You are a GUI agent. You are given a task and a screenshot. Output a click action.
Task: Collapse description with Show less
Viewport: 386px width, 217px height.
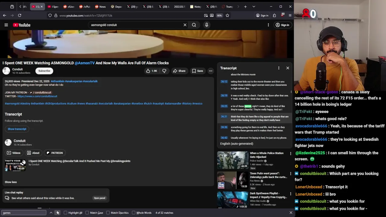[x=11, y=182]
